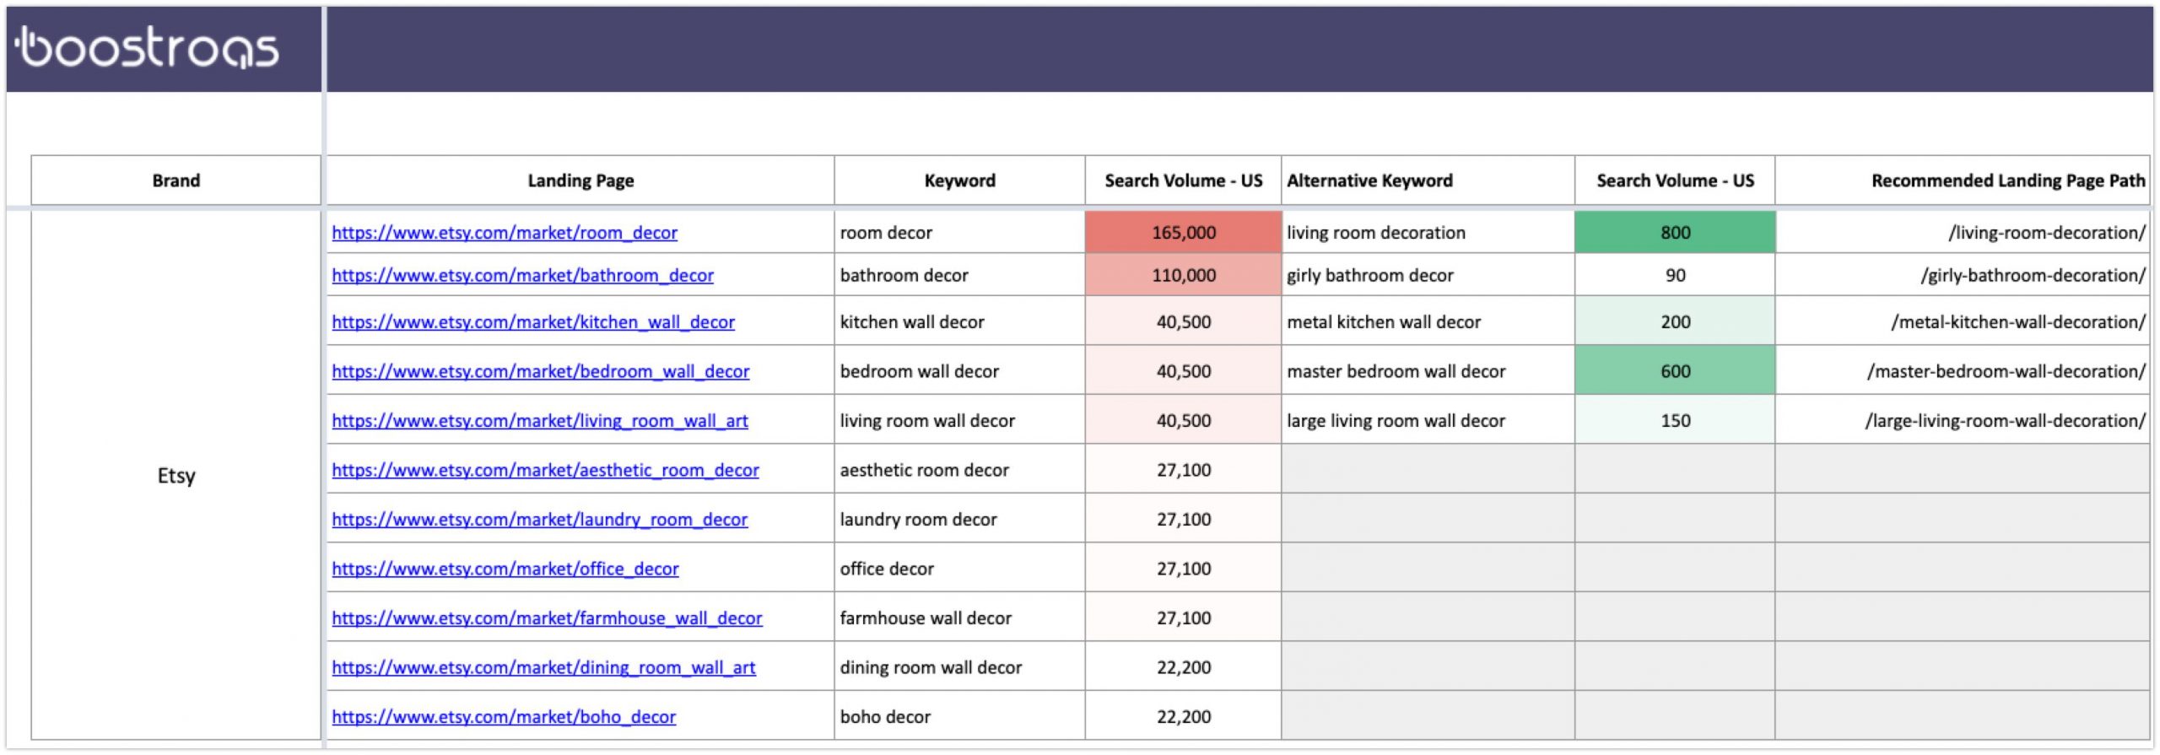Select the 'farmhouse wall decor' keyword cell
The width and height of the screenshot is (2160, 755).
click(959, 618)
